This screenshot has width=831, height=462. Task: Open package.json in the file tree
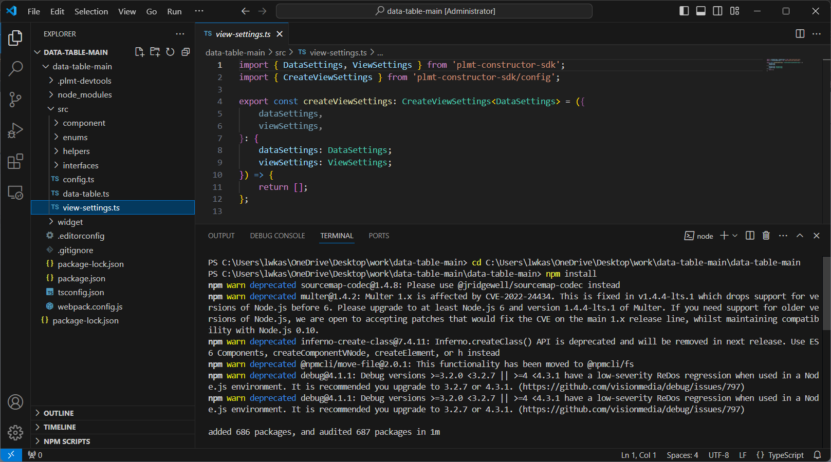tap(81, 278)
